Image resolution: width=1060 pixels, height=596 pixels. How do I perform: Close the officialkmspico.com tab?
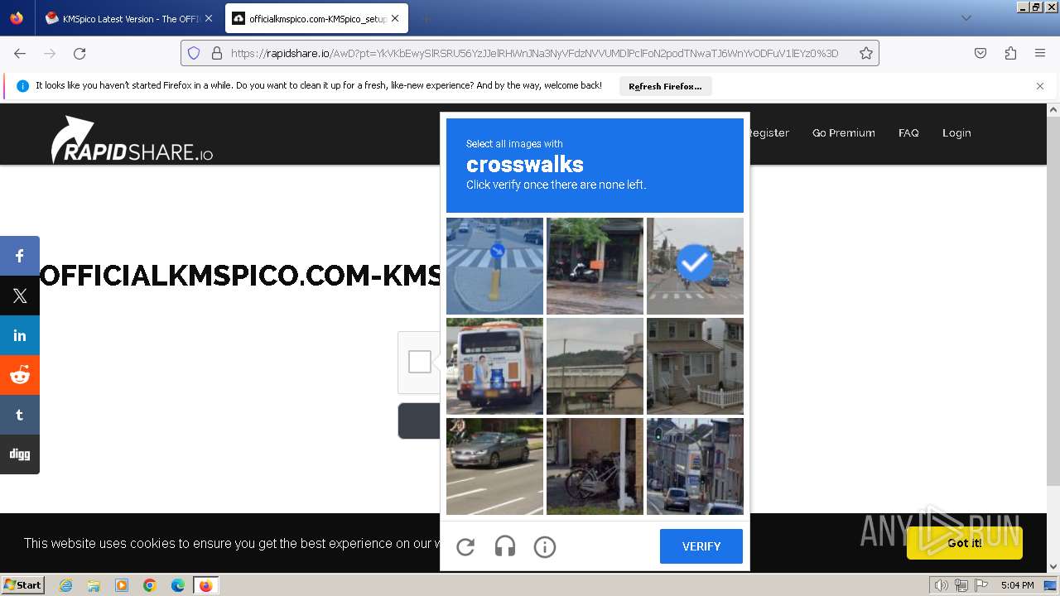(395, 18)
